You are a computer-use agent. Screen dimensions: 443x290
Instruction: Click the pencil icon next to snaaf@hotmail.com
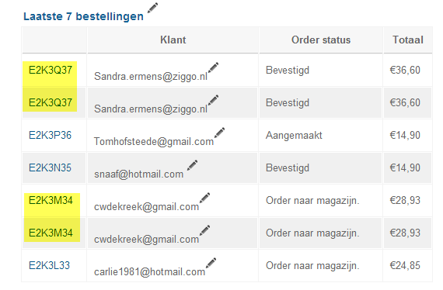(x=193, y=165)
